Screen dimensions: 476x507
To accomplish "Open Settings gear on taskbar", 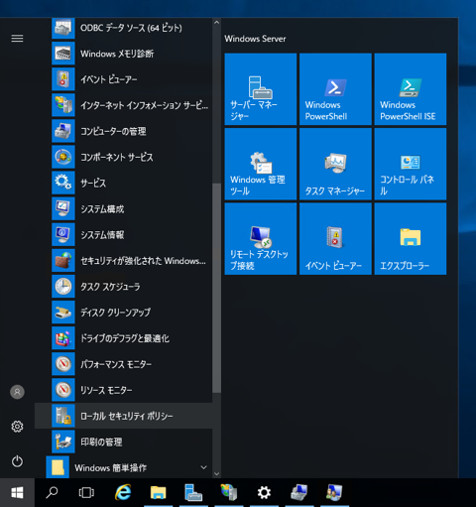I will (264, 493).
